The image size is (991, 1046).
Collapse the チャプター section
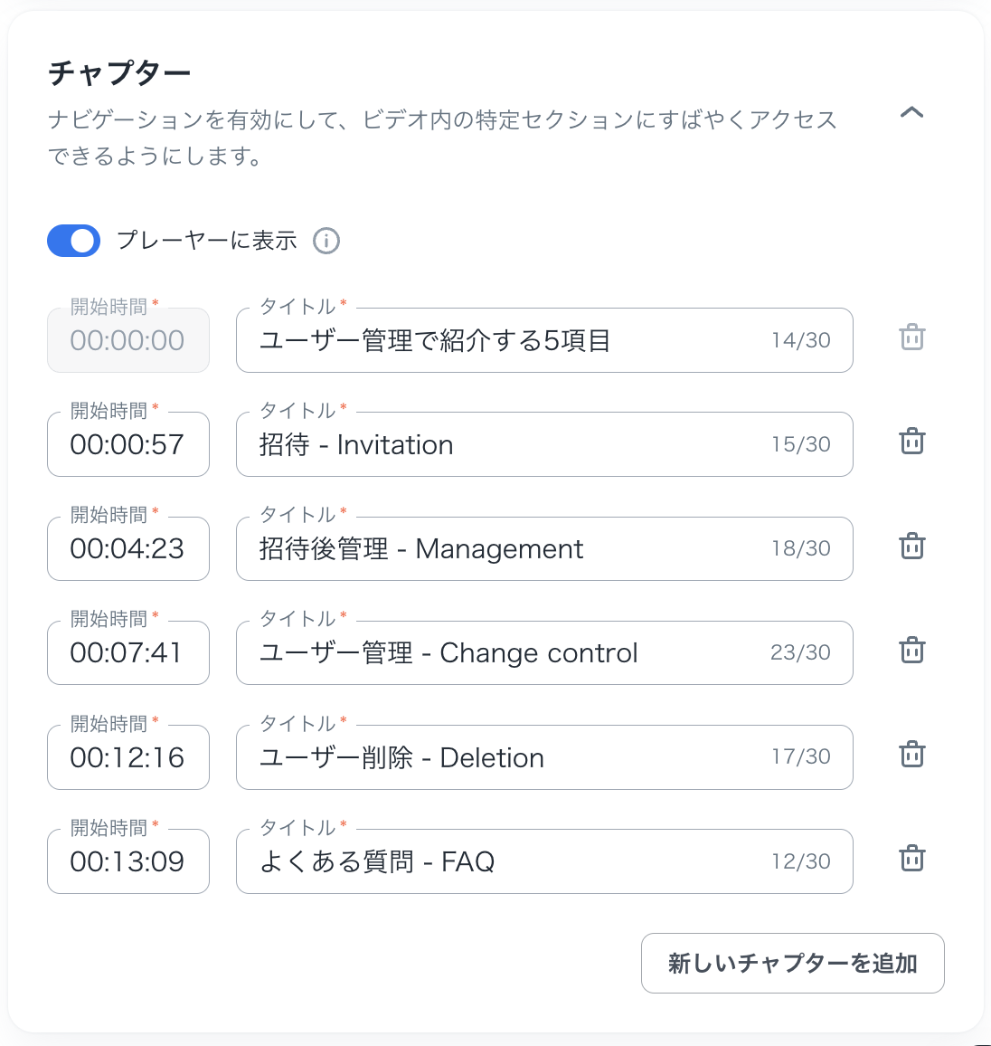tap(911, 113)
